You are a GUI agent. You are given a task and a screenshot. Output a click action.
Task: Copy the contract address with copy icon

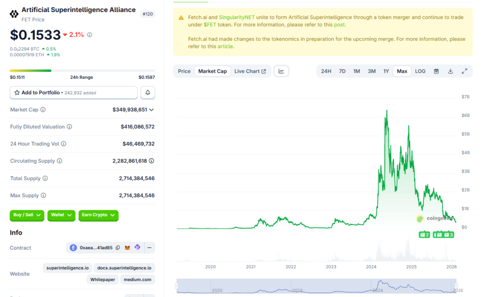[118, 248]
